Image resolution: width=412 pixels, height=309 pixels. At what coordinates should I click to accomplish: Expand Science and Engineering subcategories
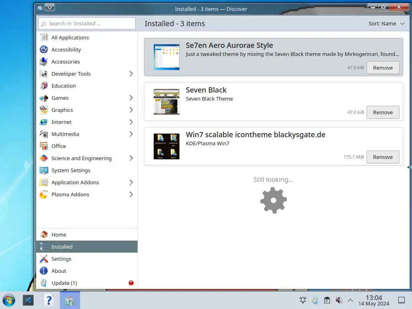[131, 159]
